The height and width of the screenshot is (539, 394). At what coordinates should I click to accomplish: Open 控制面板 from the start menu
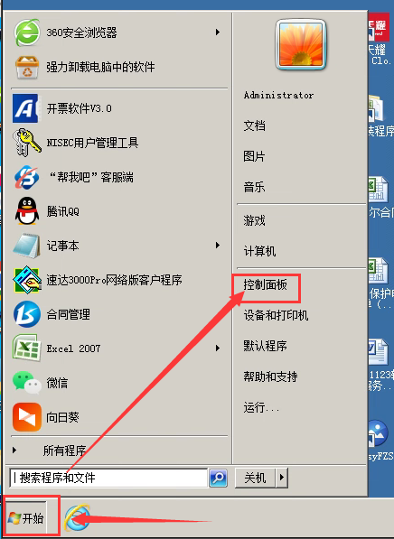[x=266, y=285]
